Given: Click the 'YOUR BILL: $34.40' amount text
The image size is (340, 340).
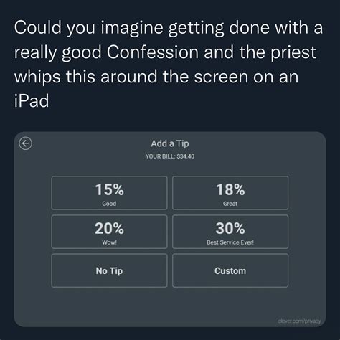Looking at the screenshot, I should click(x=170, y=156).
